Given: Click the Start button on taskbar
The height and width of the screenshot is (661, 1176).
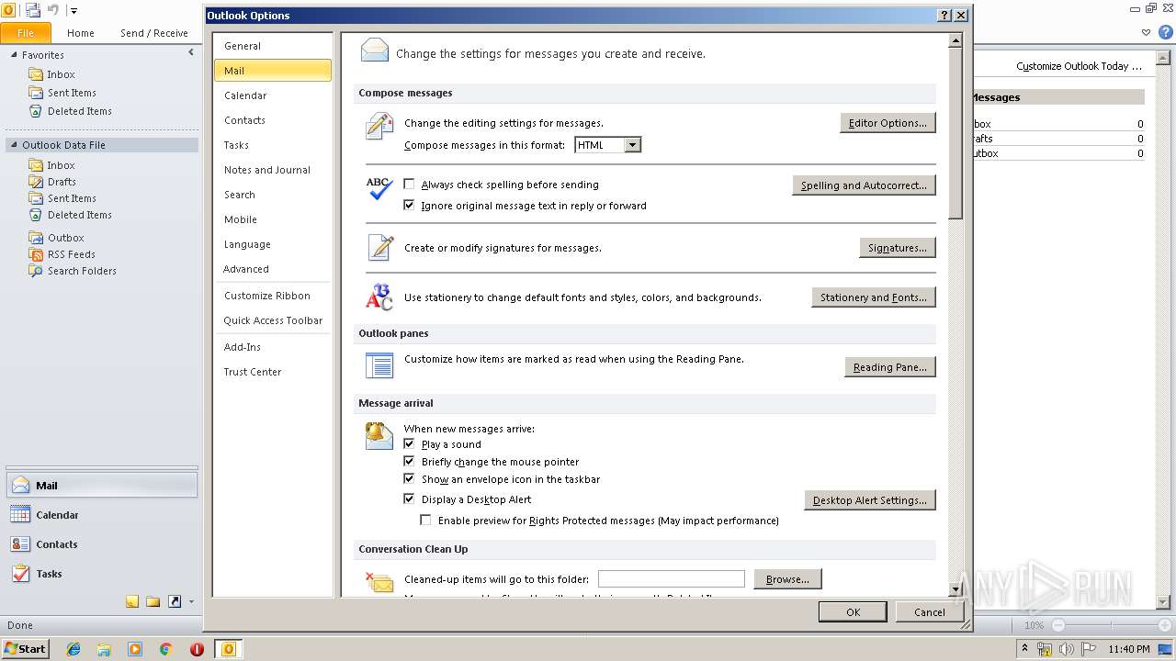Looking at the screenshot, I should (25, 649).
